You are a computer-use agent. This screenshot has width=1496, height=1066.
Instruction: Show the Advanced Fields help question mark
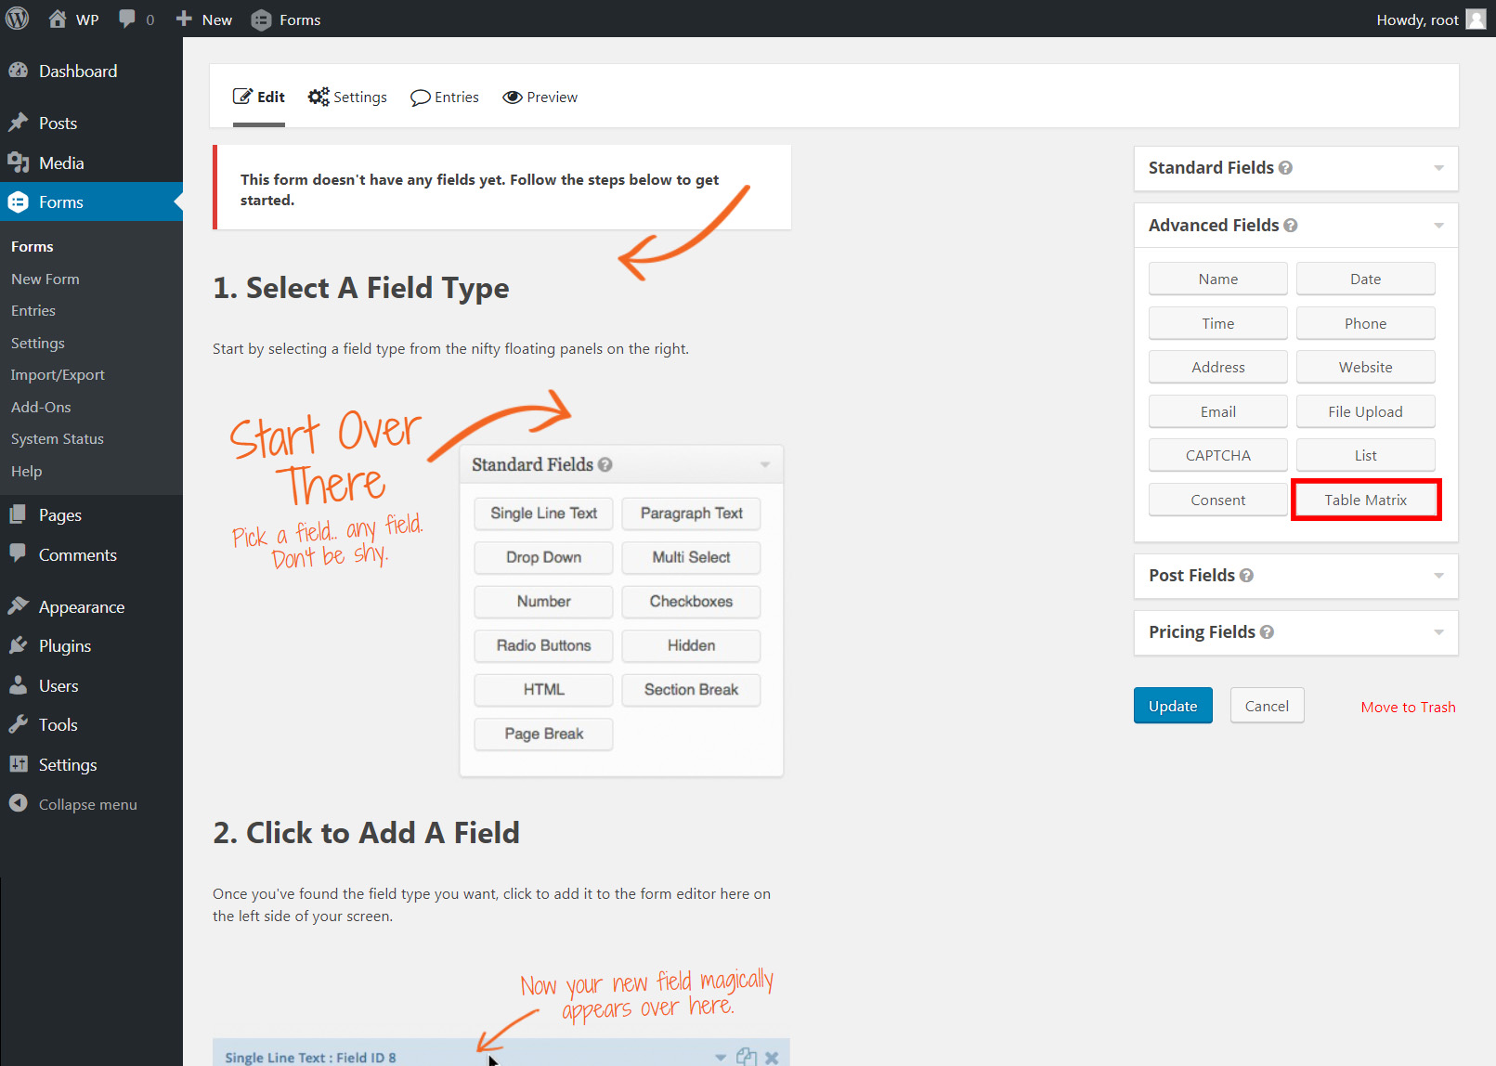tap(1291, 226)
